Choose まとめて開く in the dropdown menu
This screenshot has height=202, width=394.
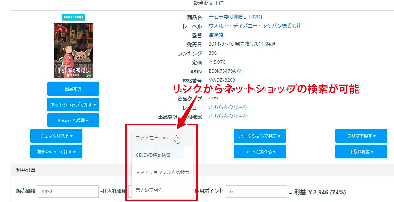pyautogui.click(x=162, y=190)
